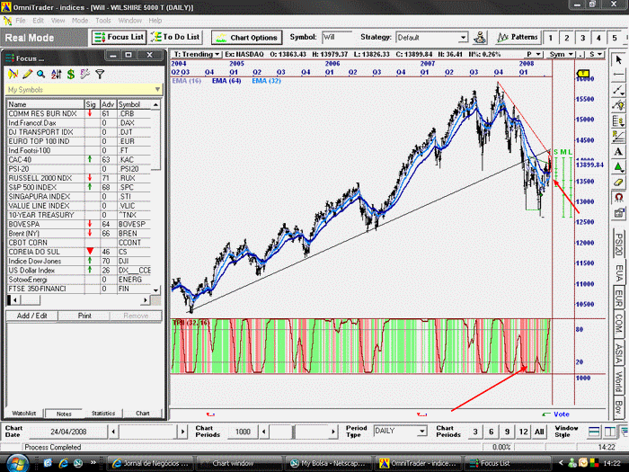629x472 pixels.
Task: Select the green triangle symbol tool
Action: [618, 166]
